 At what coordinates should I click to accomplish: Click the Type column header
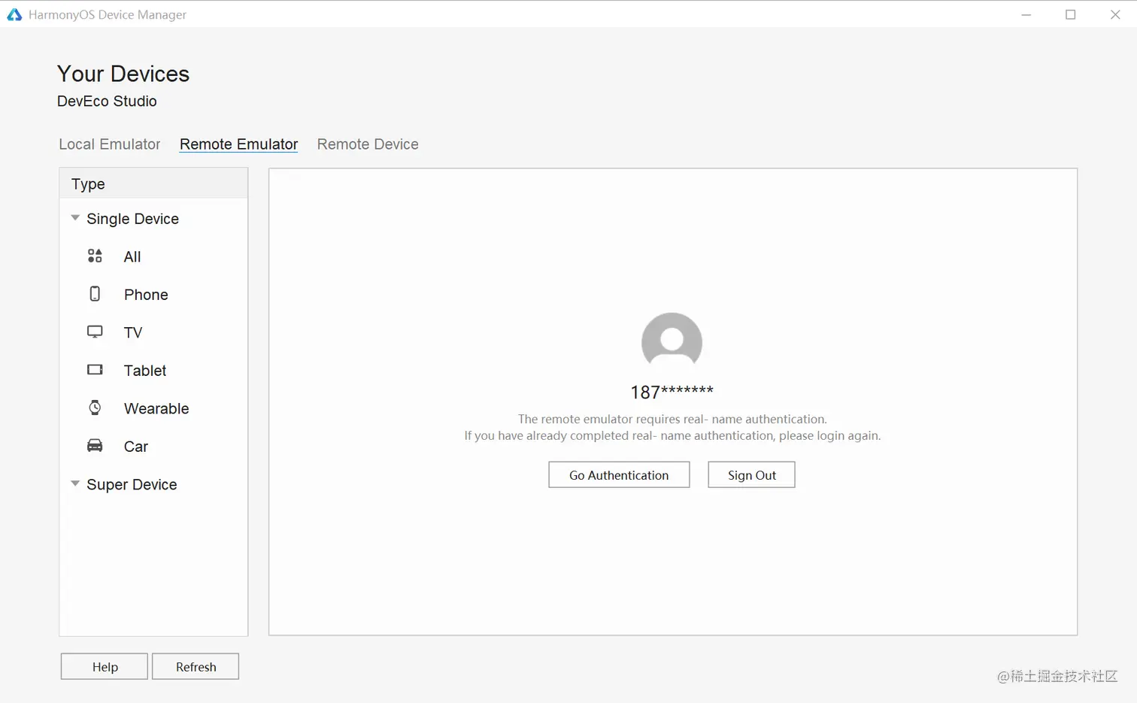coord(153,183)
